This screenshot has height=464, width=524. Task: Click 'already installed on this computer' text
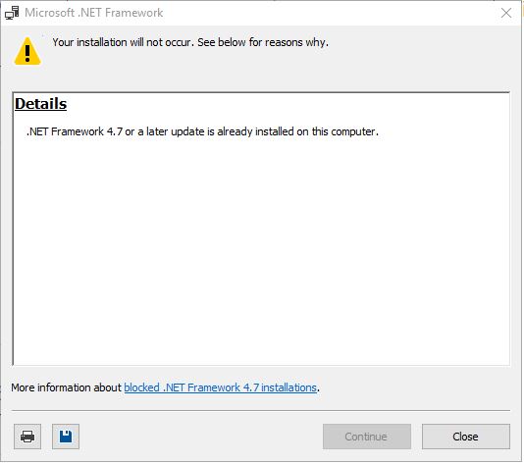[x=297, y=131]
